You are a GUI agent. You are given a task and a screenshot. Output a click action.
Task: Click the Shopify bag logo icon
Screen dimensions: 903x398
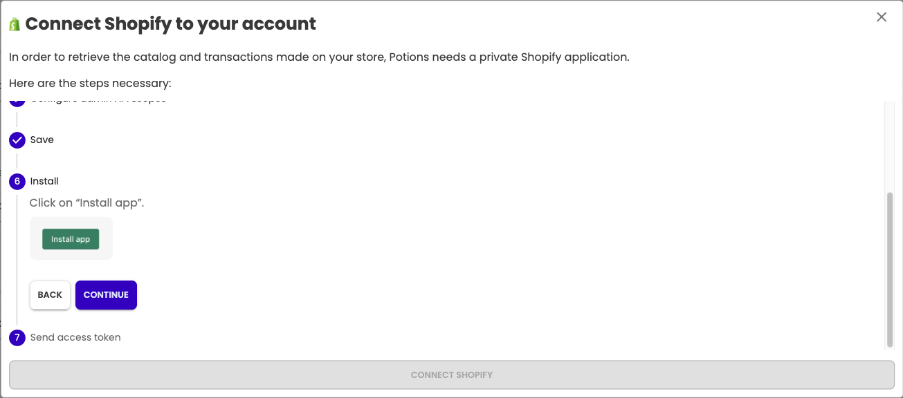15,24
